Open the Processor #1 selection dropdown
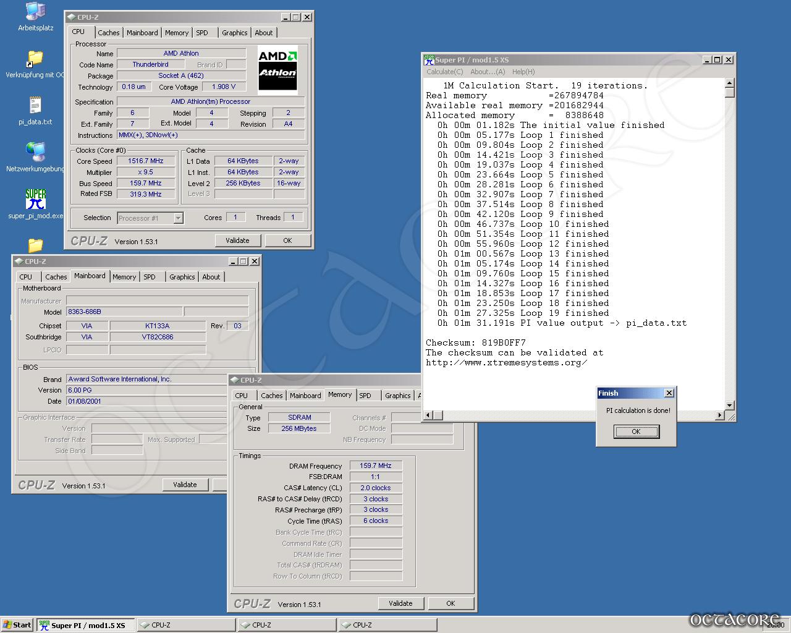 (x=178, y=218)
